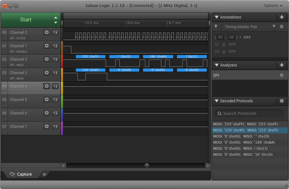Click the Channel 6 label
Screen dimensions: 289x189
19,113
